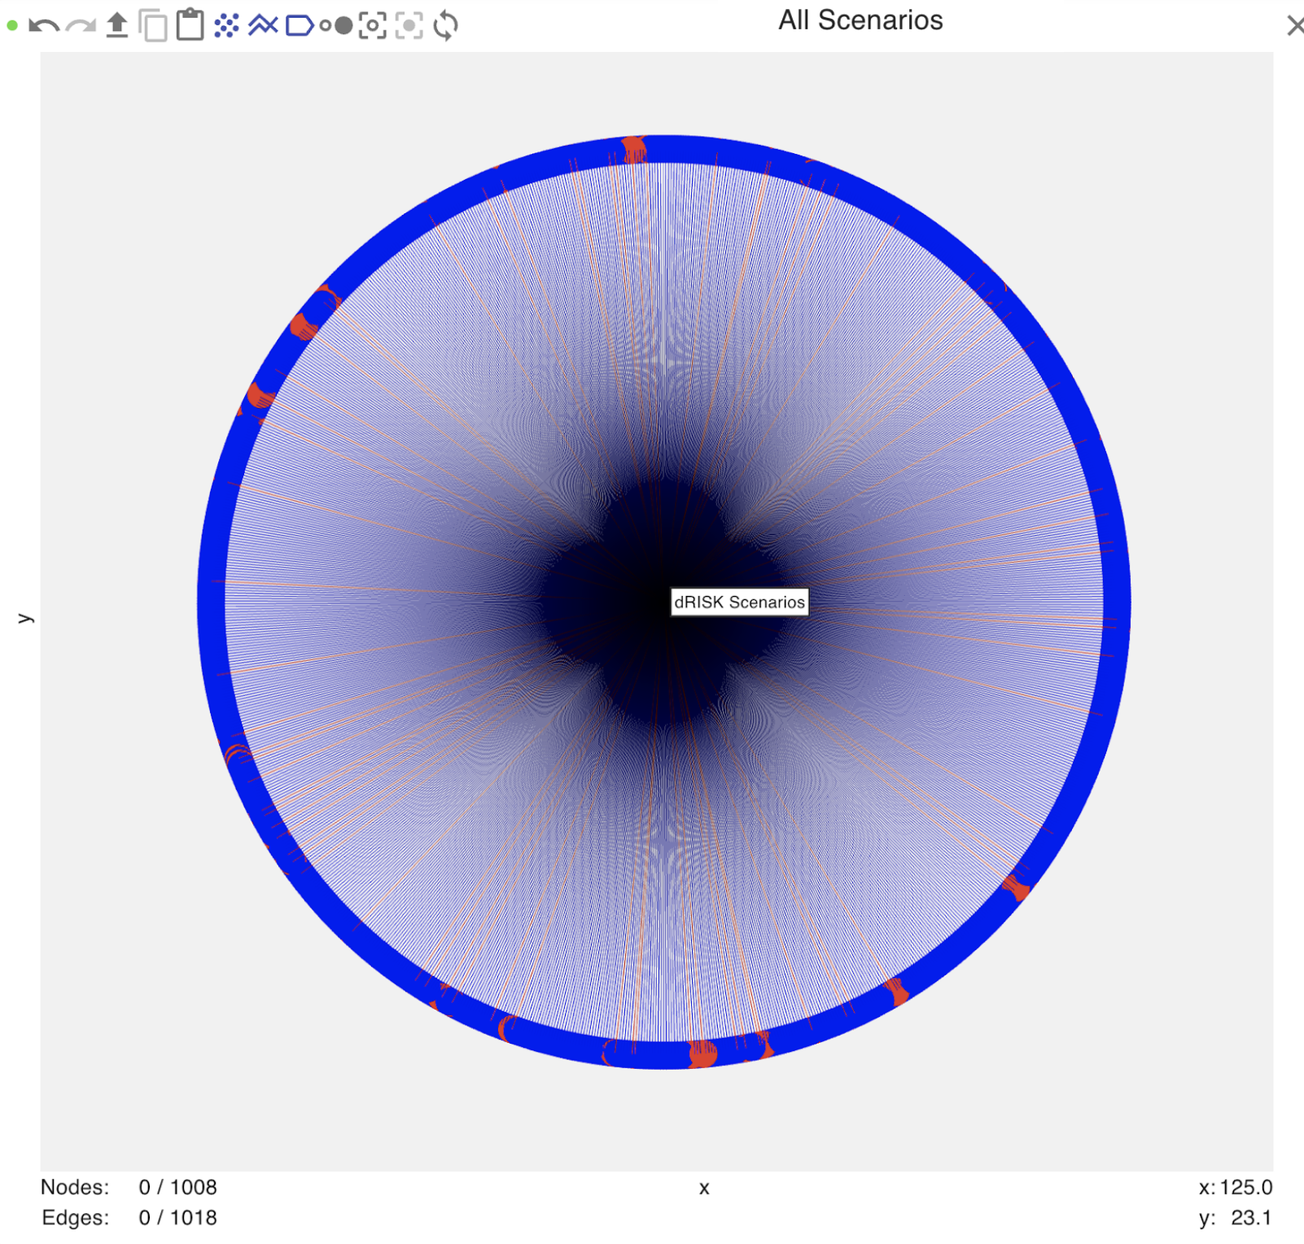The height and width of the screenshot is (1244, 1304).
Task: Click the Nodes count 0 / 1008
Action: (x=177, y=1188)
